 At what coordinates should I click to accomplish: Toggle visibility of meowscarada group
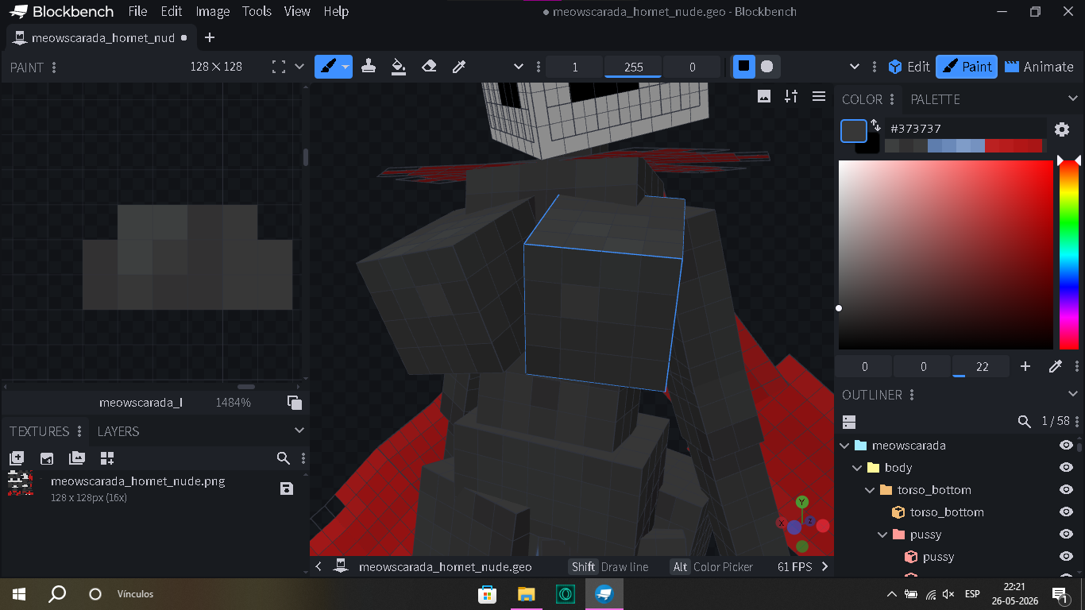click(1066, 446)
